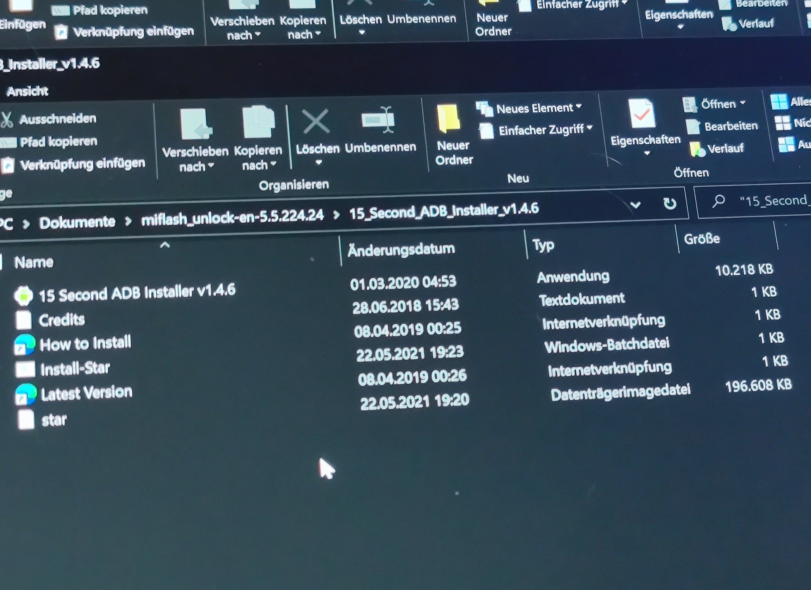Click the Bearbeiten icon in front window ribbon
This screenshot has height=590, width=811.
coord(693,127)
